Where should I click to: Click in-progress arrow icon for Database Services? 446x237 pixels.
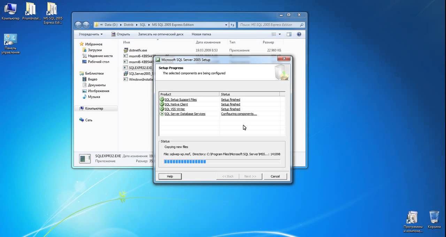pos(162,114)
